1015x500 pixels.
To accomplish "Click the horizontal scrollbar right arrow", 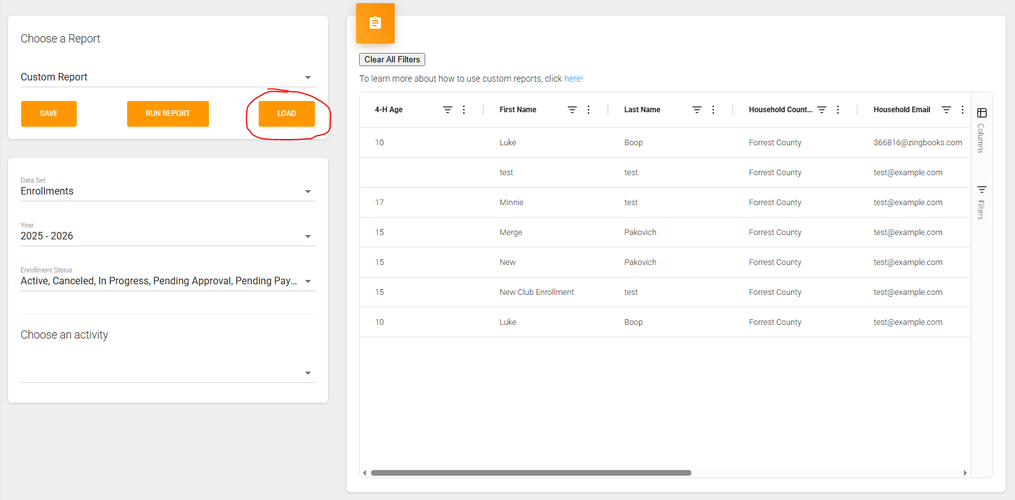I will (964, 473).
